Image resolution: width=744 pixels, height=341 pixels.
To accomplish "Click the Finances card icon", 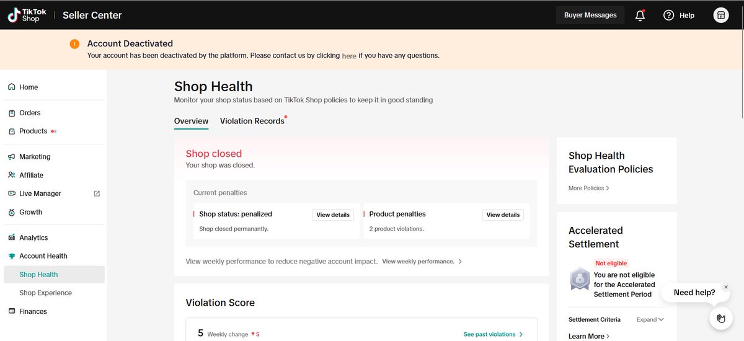I will [x=12, y=311].
